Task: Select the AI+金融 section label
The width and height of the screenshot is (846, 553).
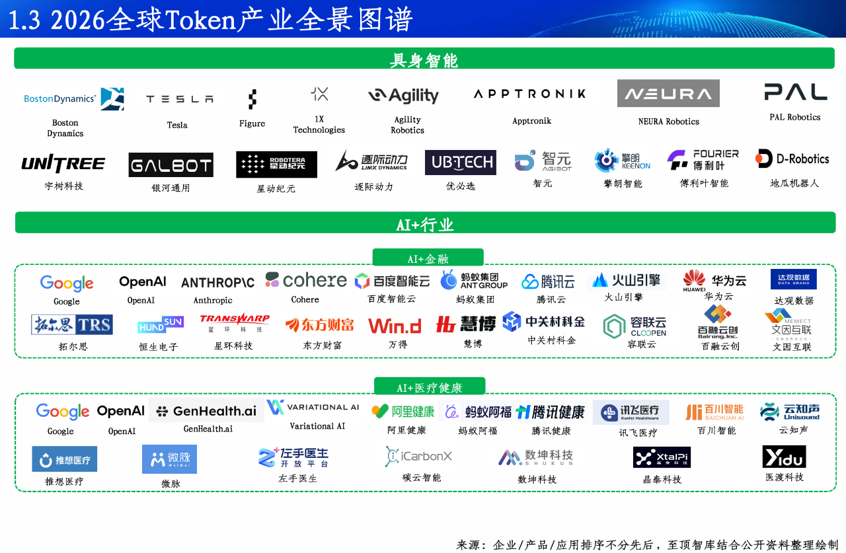Action: coord(428,257)
